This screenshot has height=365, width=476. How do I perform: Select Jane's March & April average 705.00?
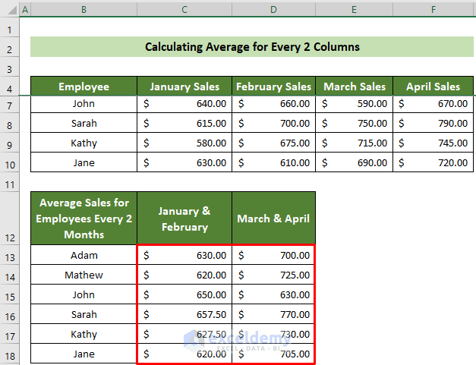click(273, 354)
